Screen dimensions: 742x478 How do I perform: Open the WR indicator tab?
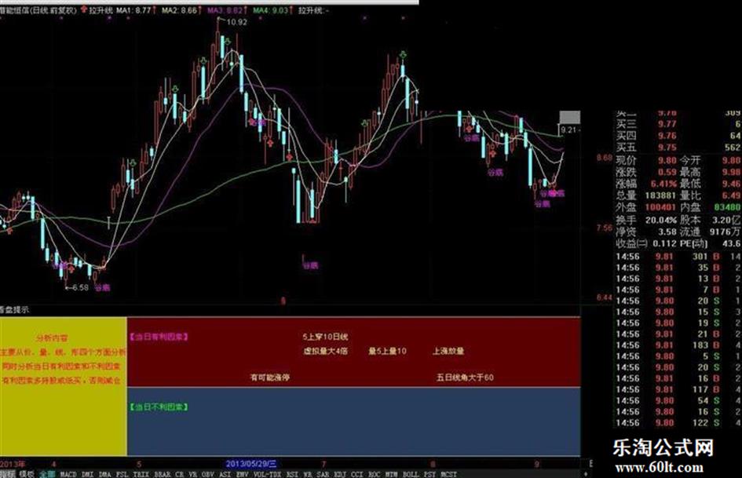pyautogui.click(x=308, y=474)
